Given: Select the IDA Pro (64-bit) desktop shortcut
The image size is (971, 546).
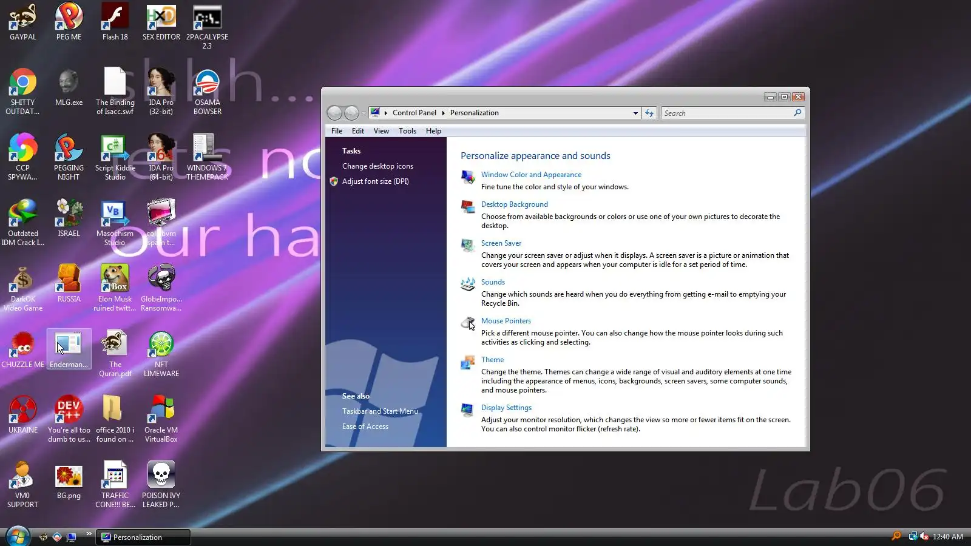Looking at the screenshot, I should click(x=161, y=157).
